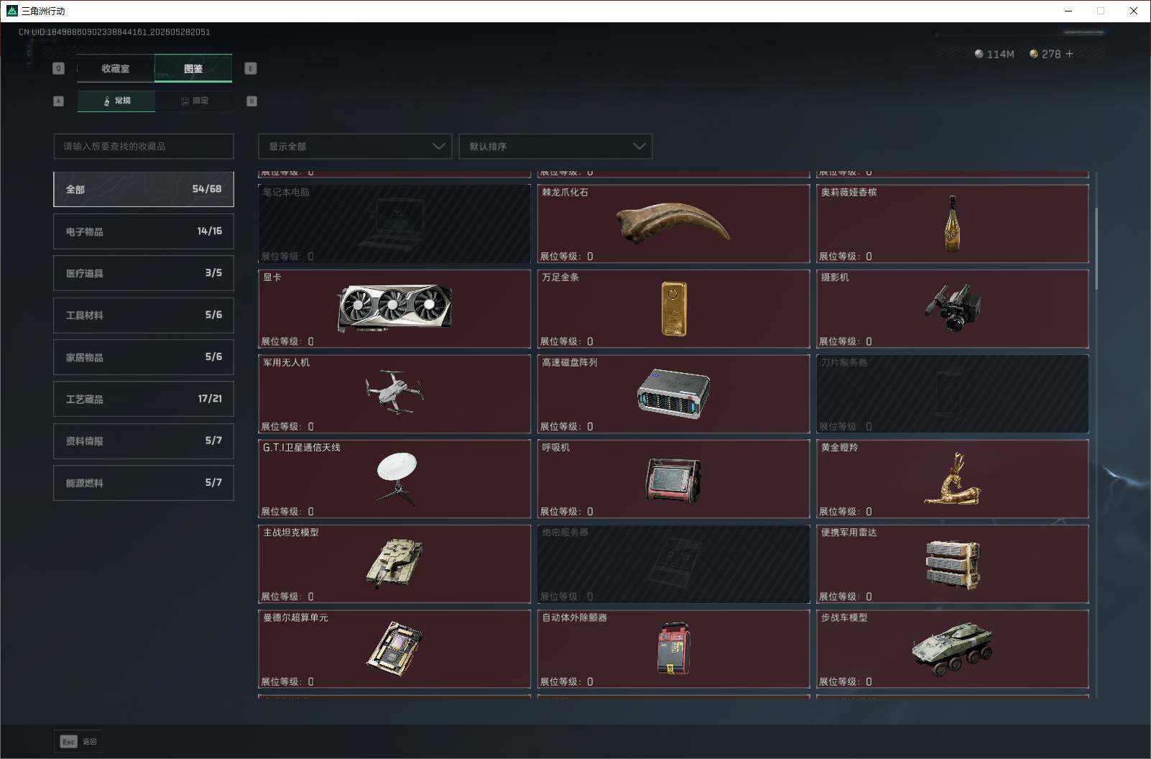Select the G.T.I卫星通信天线 satellite dish icon
The image size is (1151, 759).
396,478
